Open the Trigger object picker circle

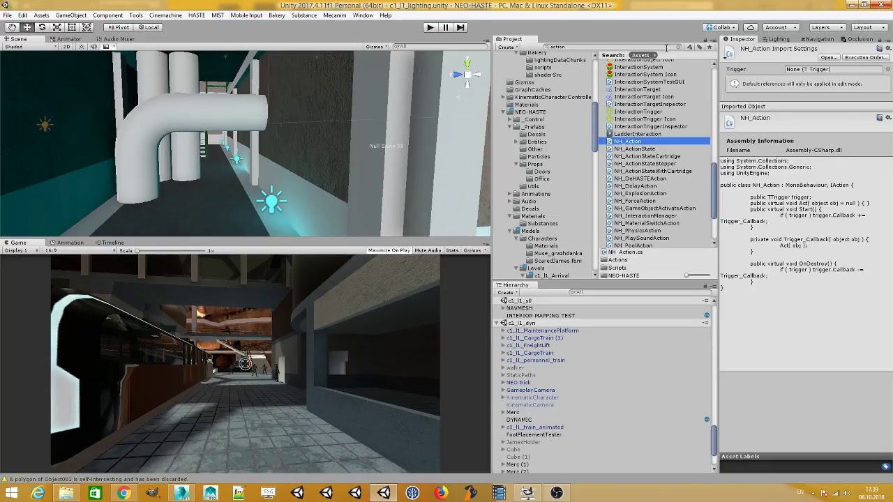click(888, 70)
